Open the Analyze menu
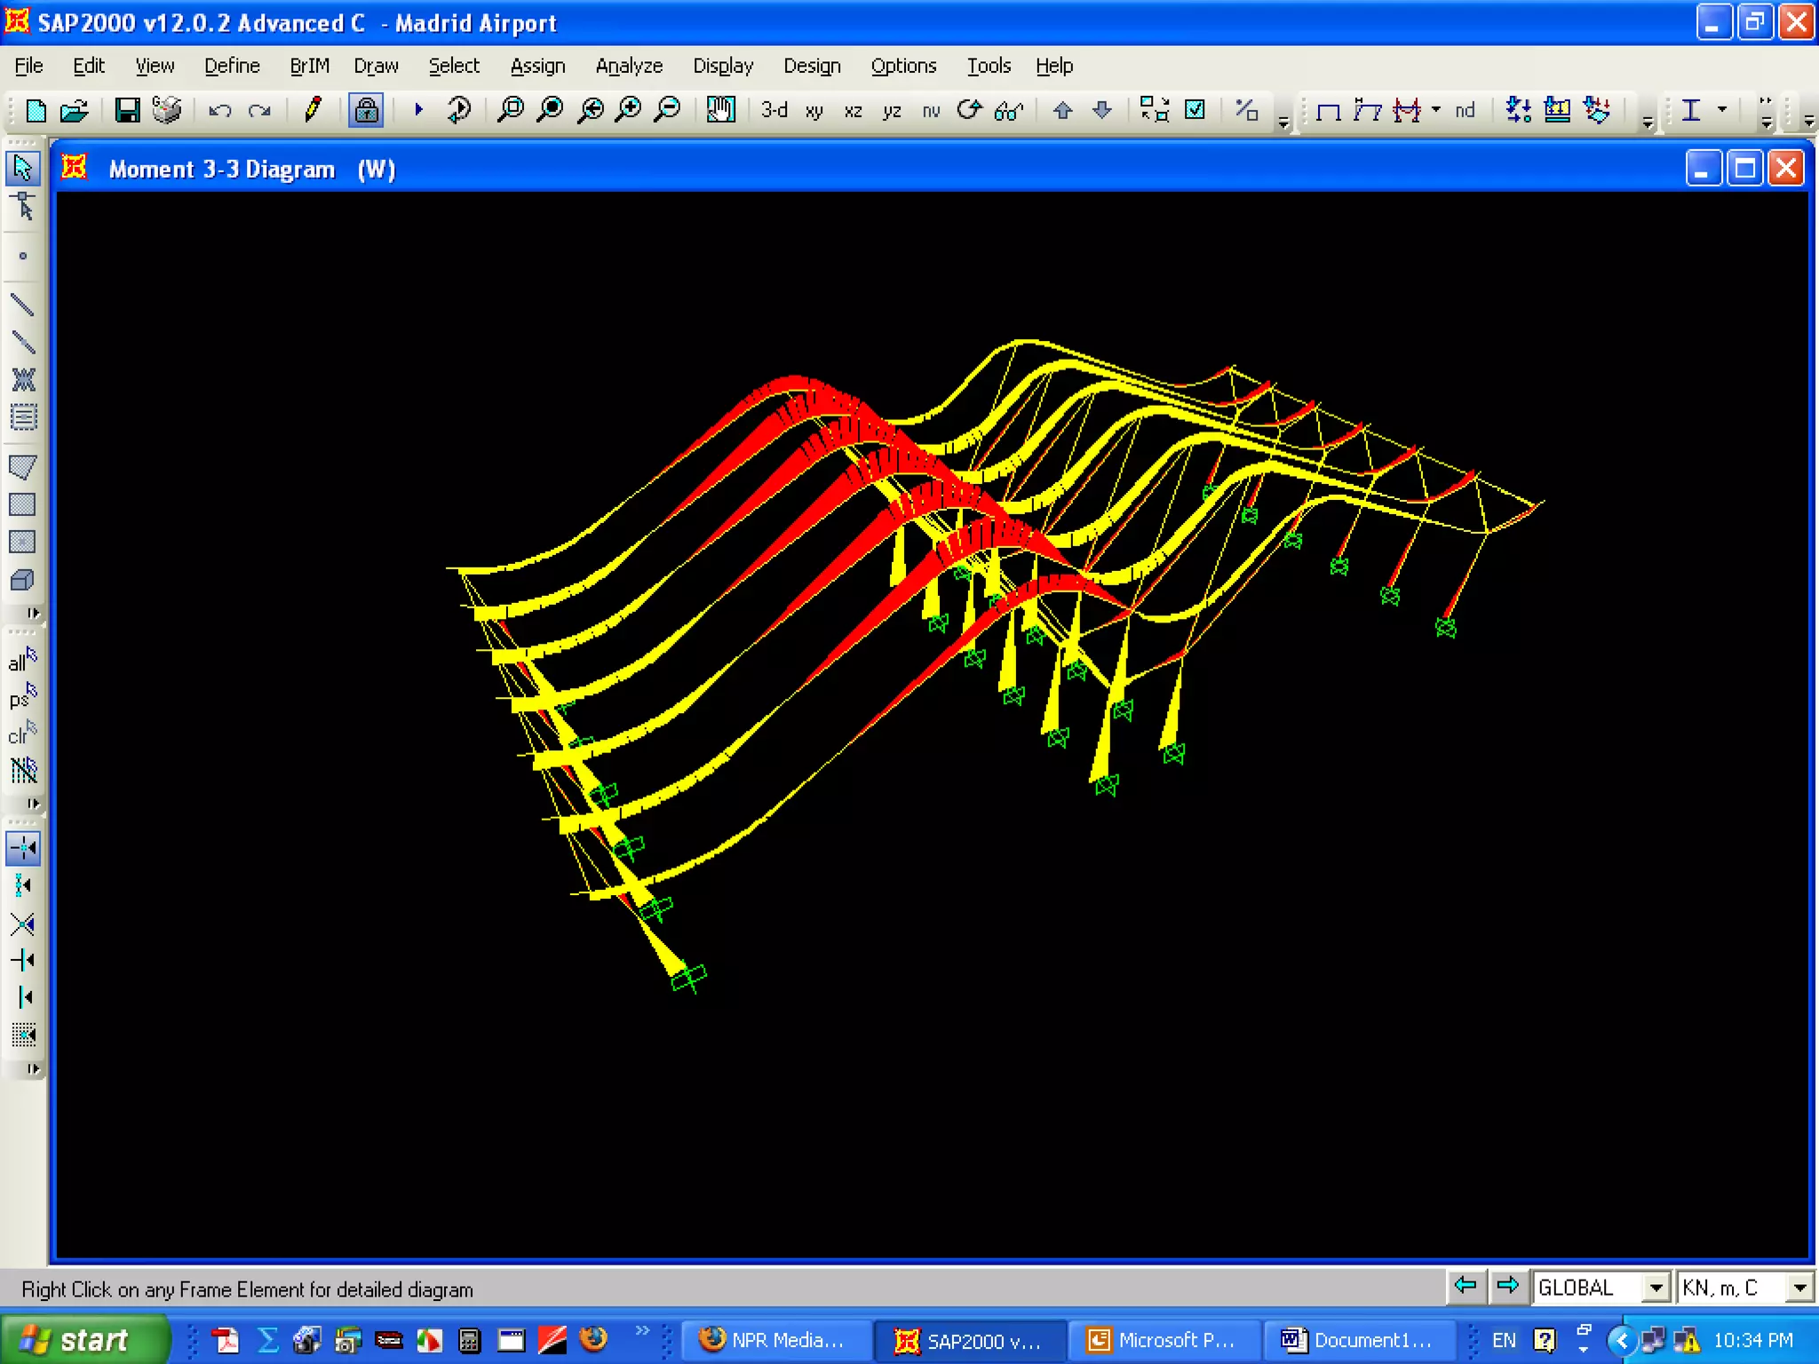 click(629, 66)
